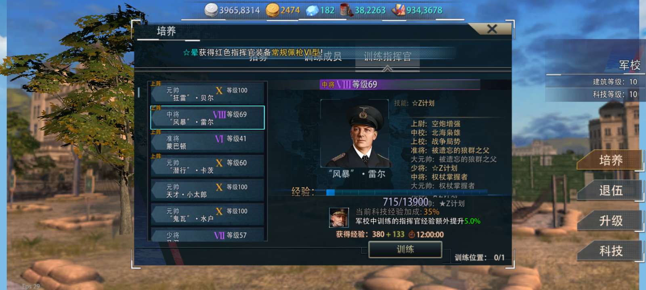
Task: Tap the medal ribbon resource icon
Action: 398,10
